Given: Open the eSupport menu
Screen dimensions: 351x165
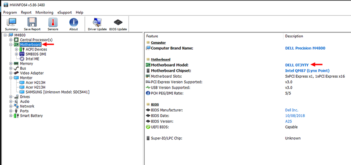Looking at the screenshot, I should (x=64, y=13).
